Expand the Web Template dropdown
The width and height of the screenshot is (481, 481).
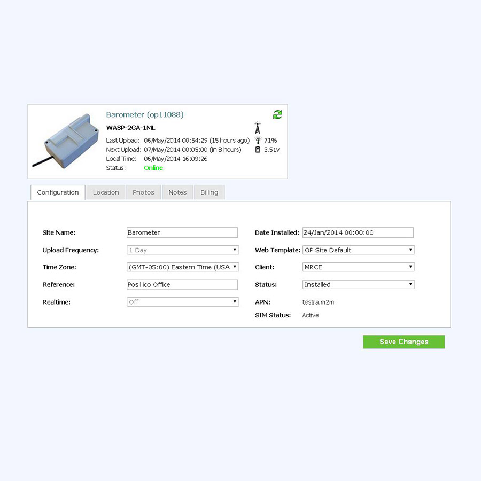tap(359, 250)
